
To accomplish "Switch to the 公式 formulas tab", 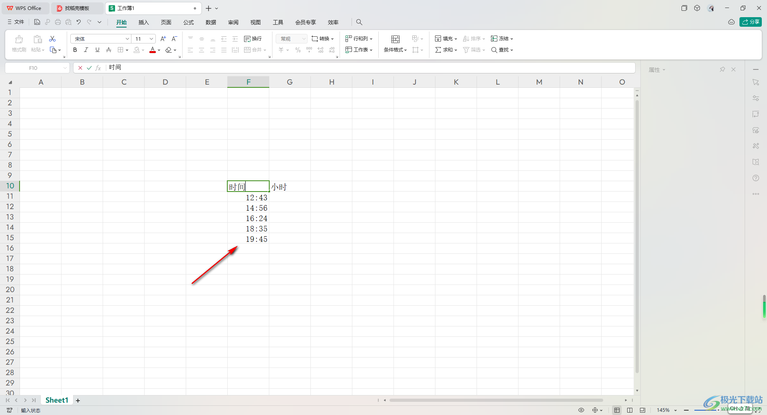I will [x=188, y=22].
